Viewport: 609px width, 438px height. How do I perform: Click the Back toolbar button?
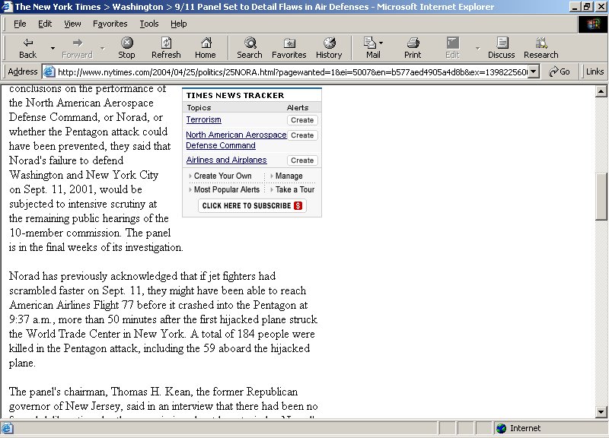[x=28, y=48]
